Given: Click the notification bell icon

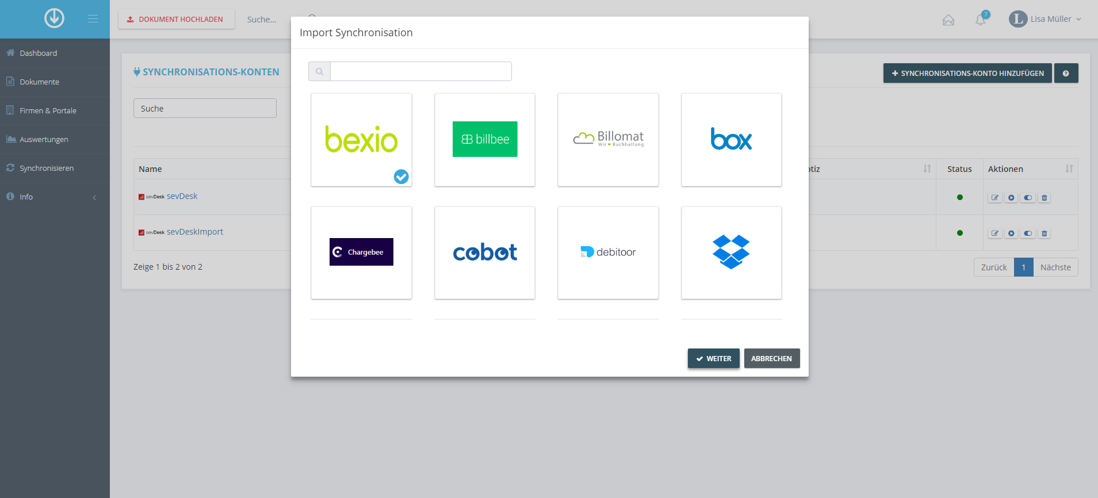Looking at the screenshot, I should point(981,20).
